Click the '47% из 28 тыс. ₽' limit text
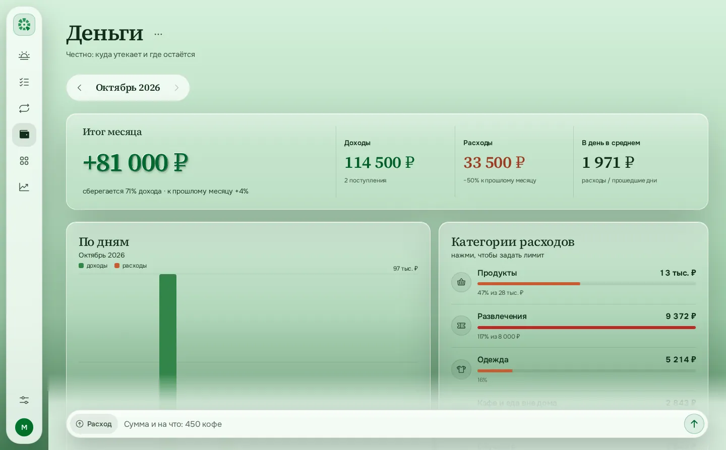Screen dimensions: 726x450 [x=501, y=293]
